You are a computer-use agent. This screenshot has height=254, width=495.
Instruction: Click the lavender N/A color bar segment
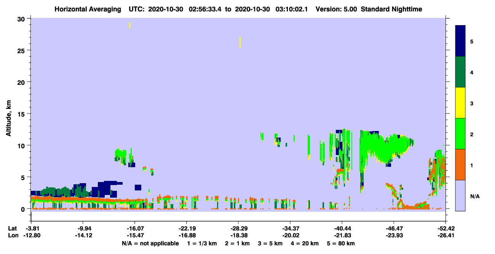tap(460, 195)
